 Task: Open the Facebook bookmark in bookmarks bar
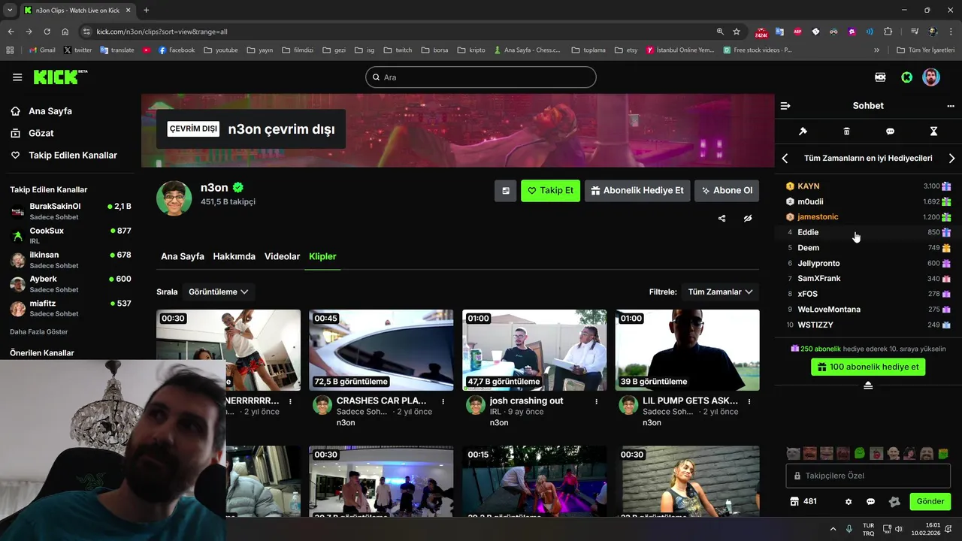177,50
